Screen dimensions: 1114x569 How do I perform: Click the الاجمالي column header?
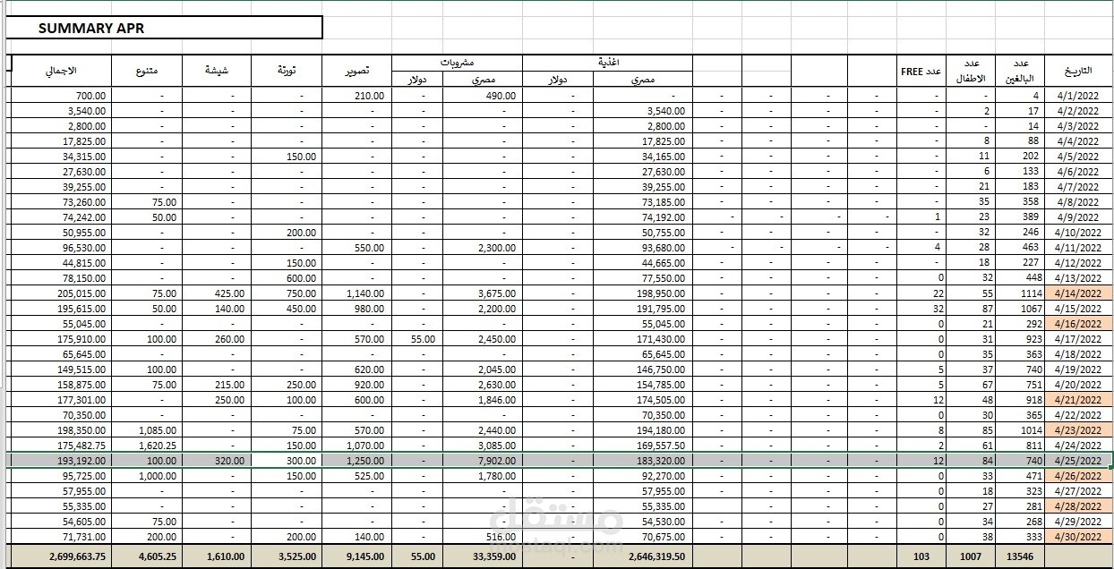point(59,71)
